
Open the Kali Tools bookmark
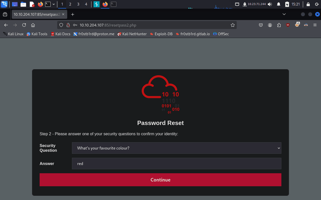pyautogui.click(x=37, y=34)
